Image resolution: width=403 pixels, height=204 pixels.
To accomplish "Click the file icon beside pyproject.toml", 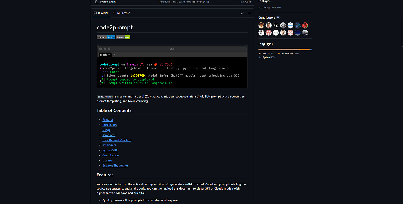I will coord(97,2).
